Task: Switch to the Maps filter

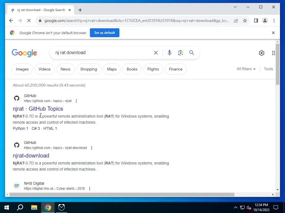Action: click(x=112, y=69)
